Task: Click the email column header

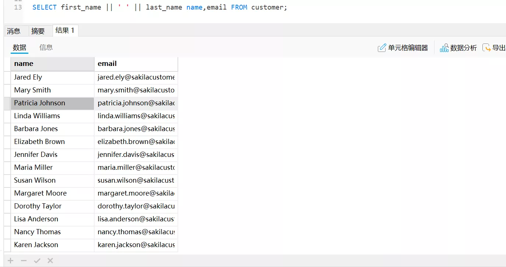Action: pos(136,64)
